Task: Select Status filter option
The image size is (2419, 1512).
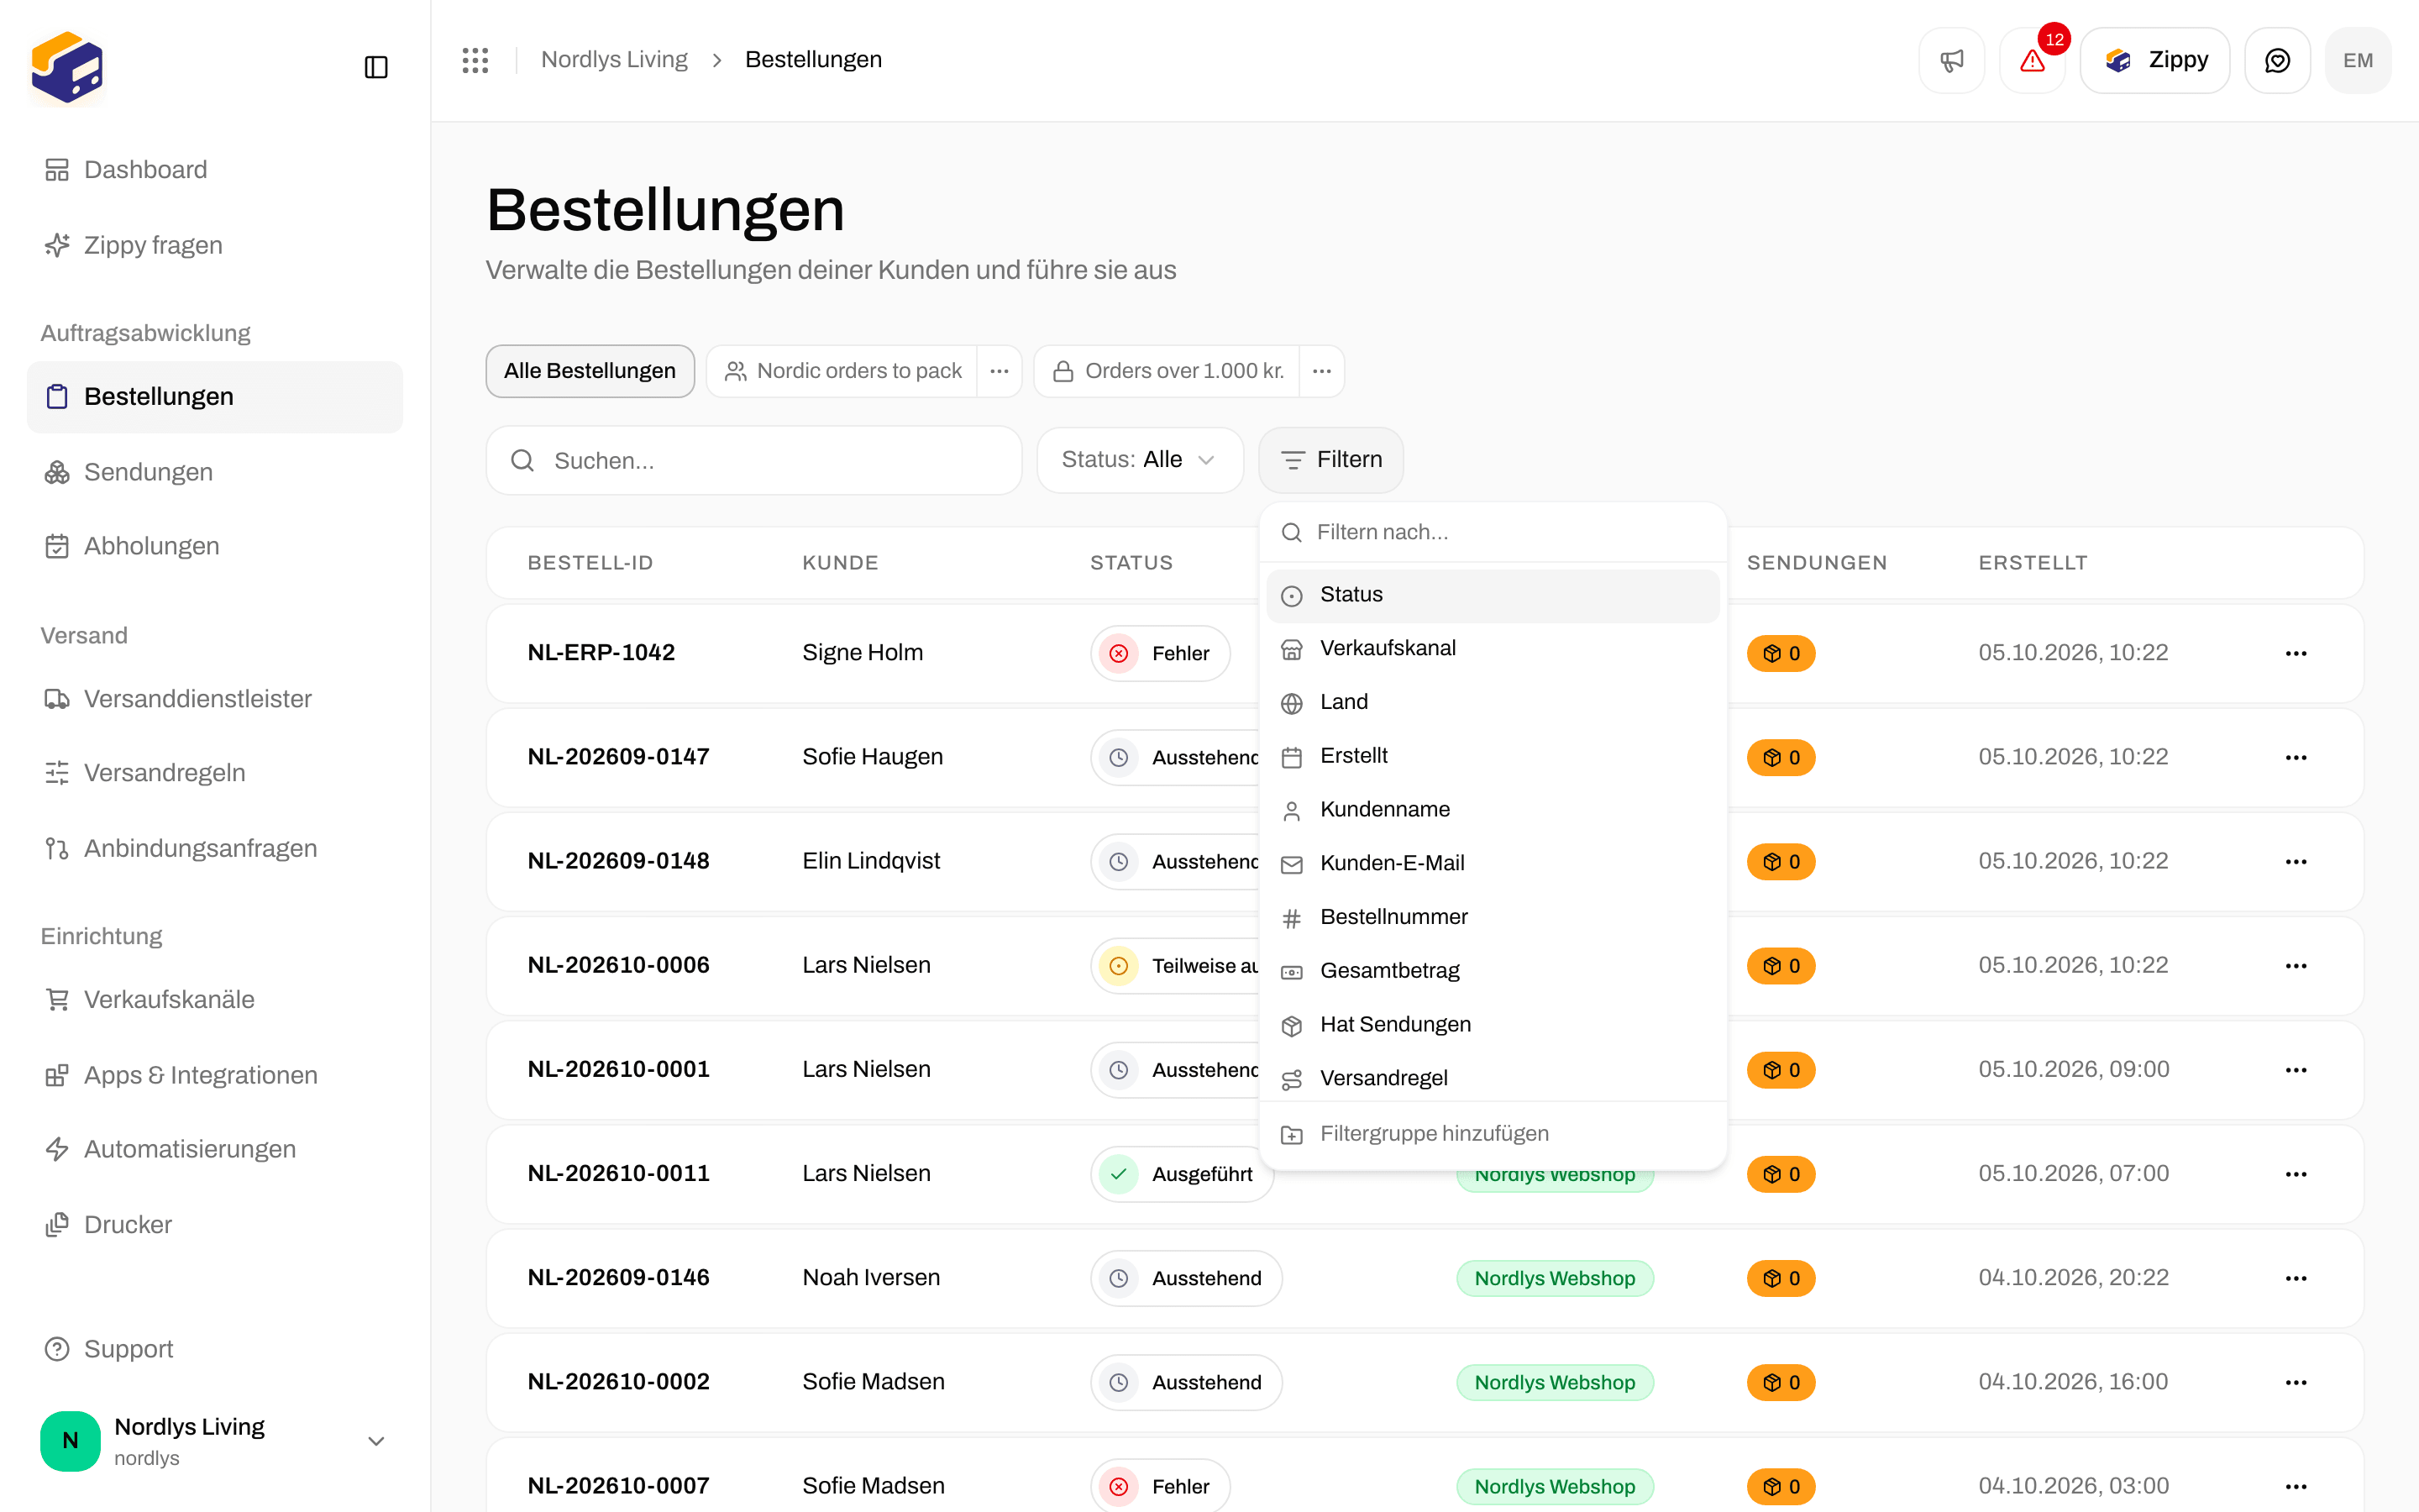Action: pos(1493,595)
